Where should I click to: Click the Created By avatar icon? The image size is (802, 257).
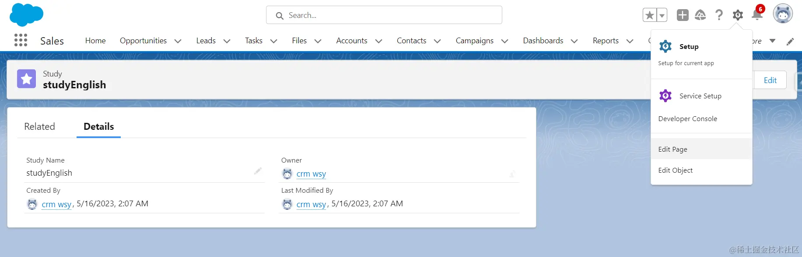32,204
